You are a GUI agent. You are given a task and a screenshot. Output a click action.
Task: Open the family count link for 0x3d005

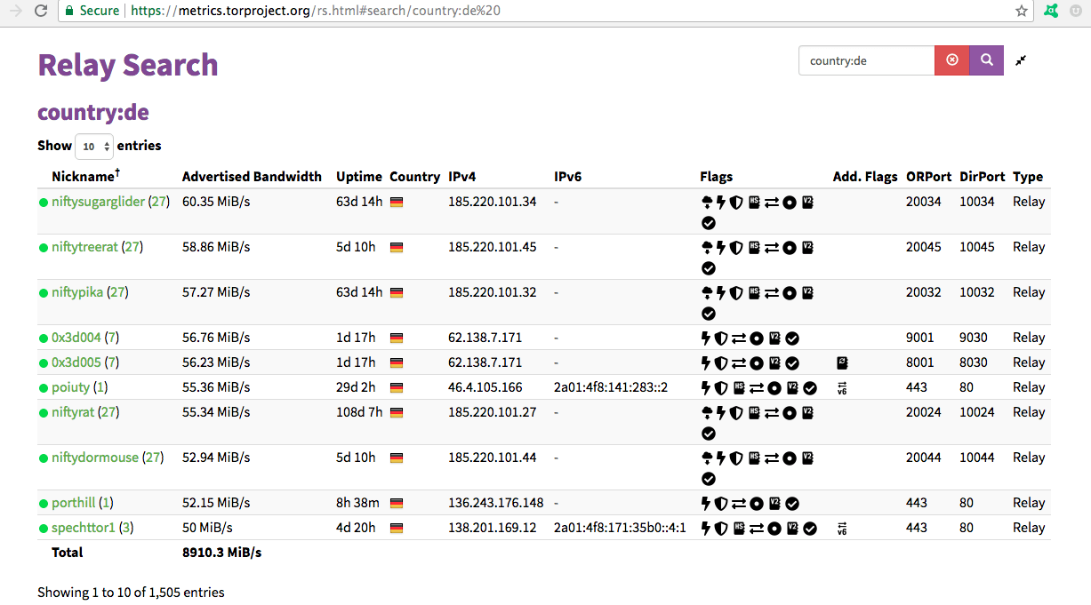click(112, 362)
